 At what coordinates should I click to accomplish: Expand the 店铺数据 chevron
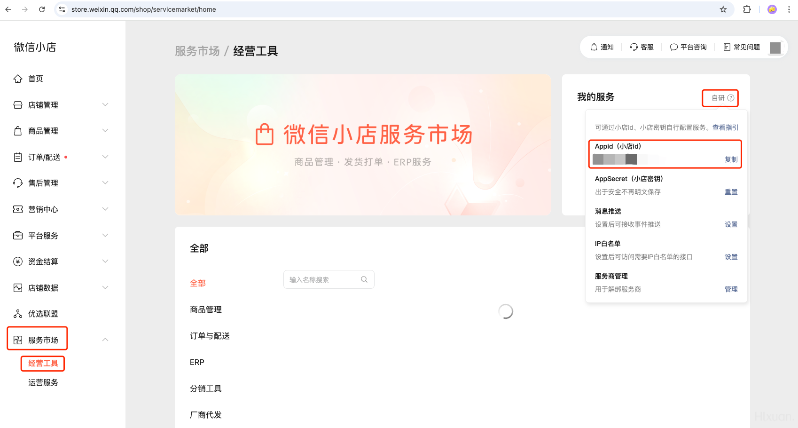[105, 287]
